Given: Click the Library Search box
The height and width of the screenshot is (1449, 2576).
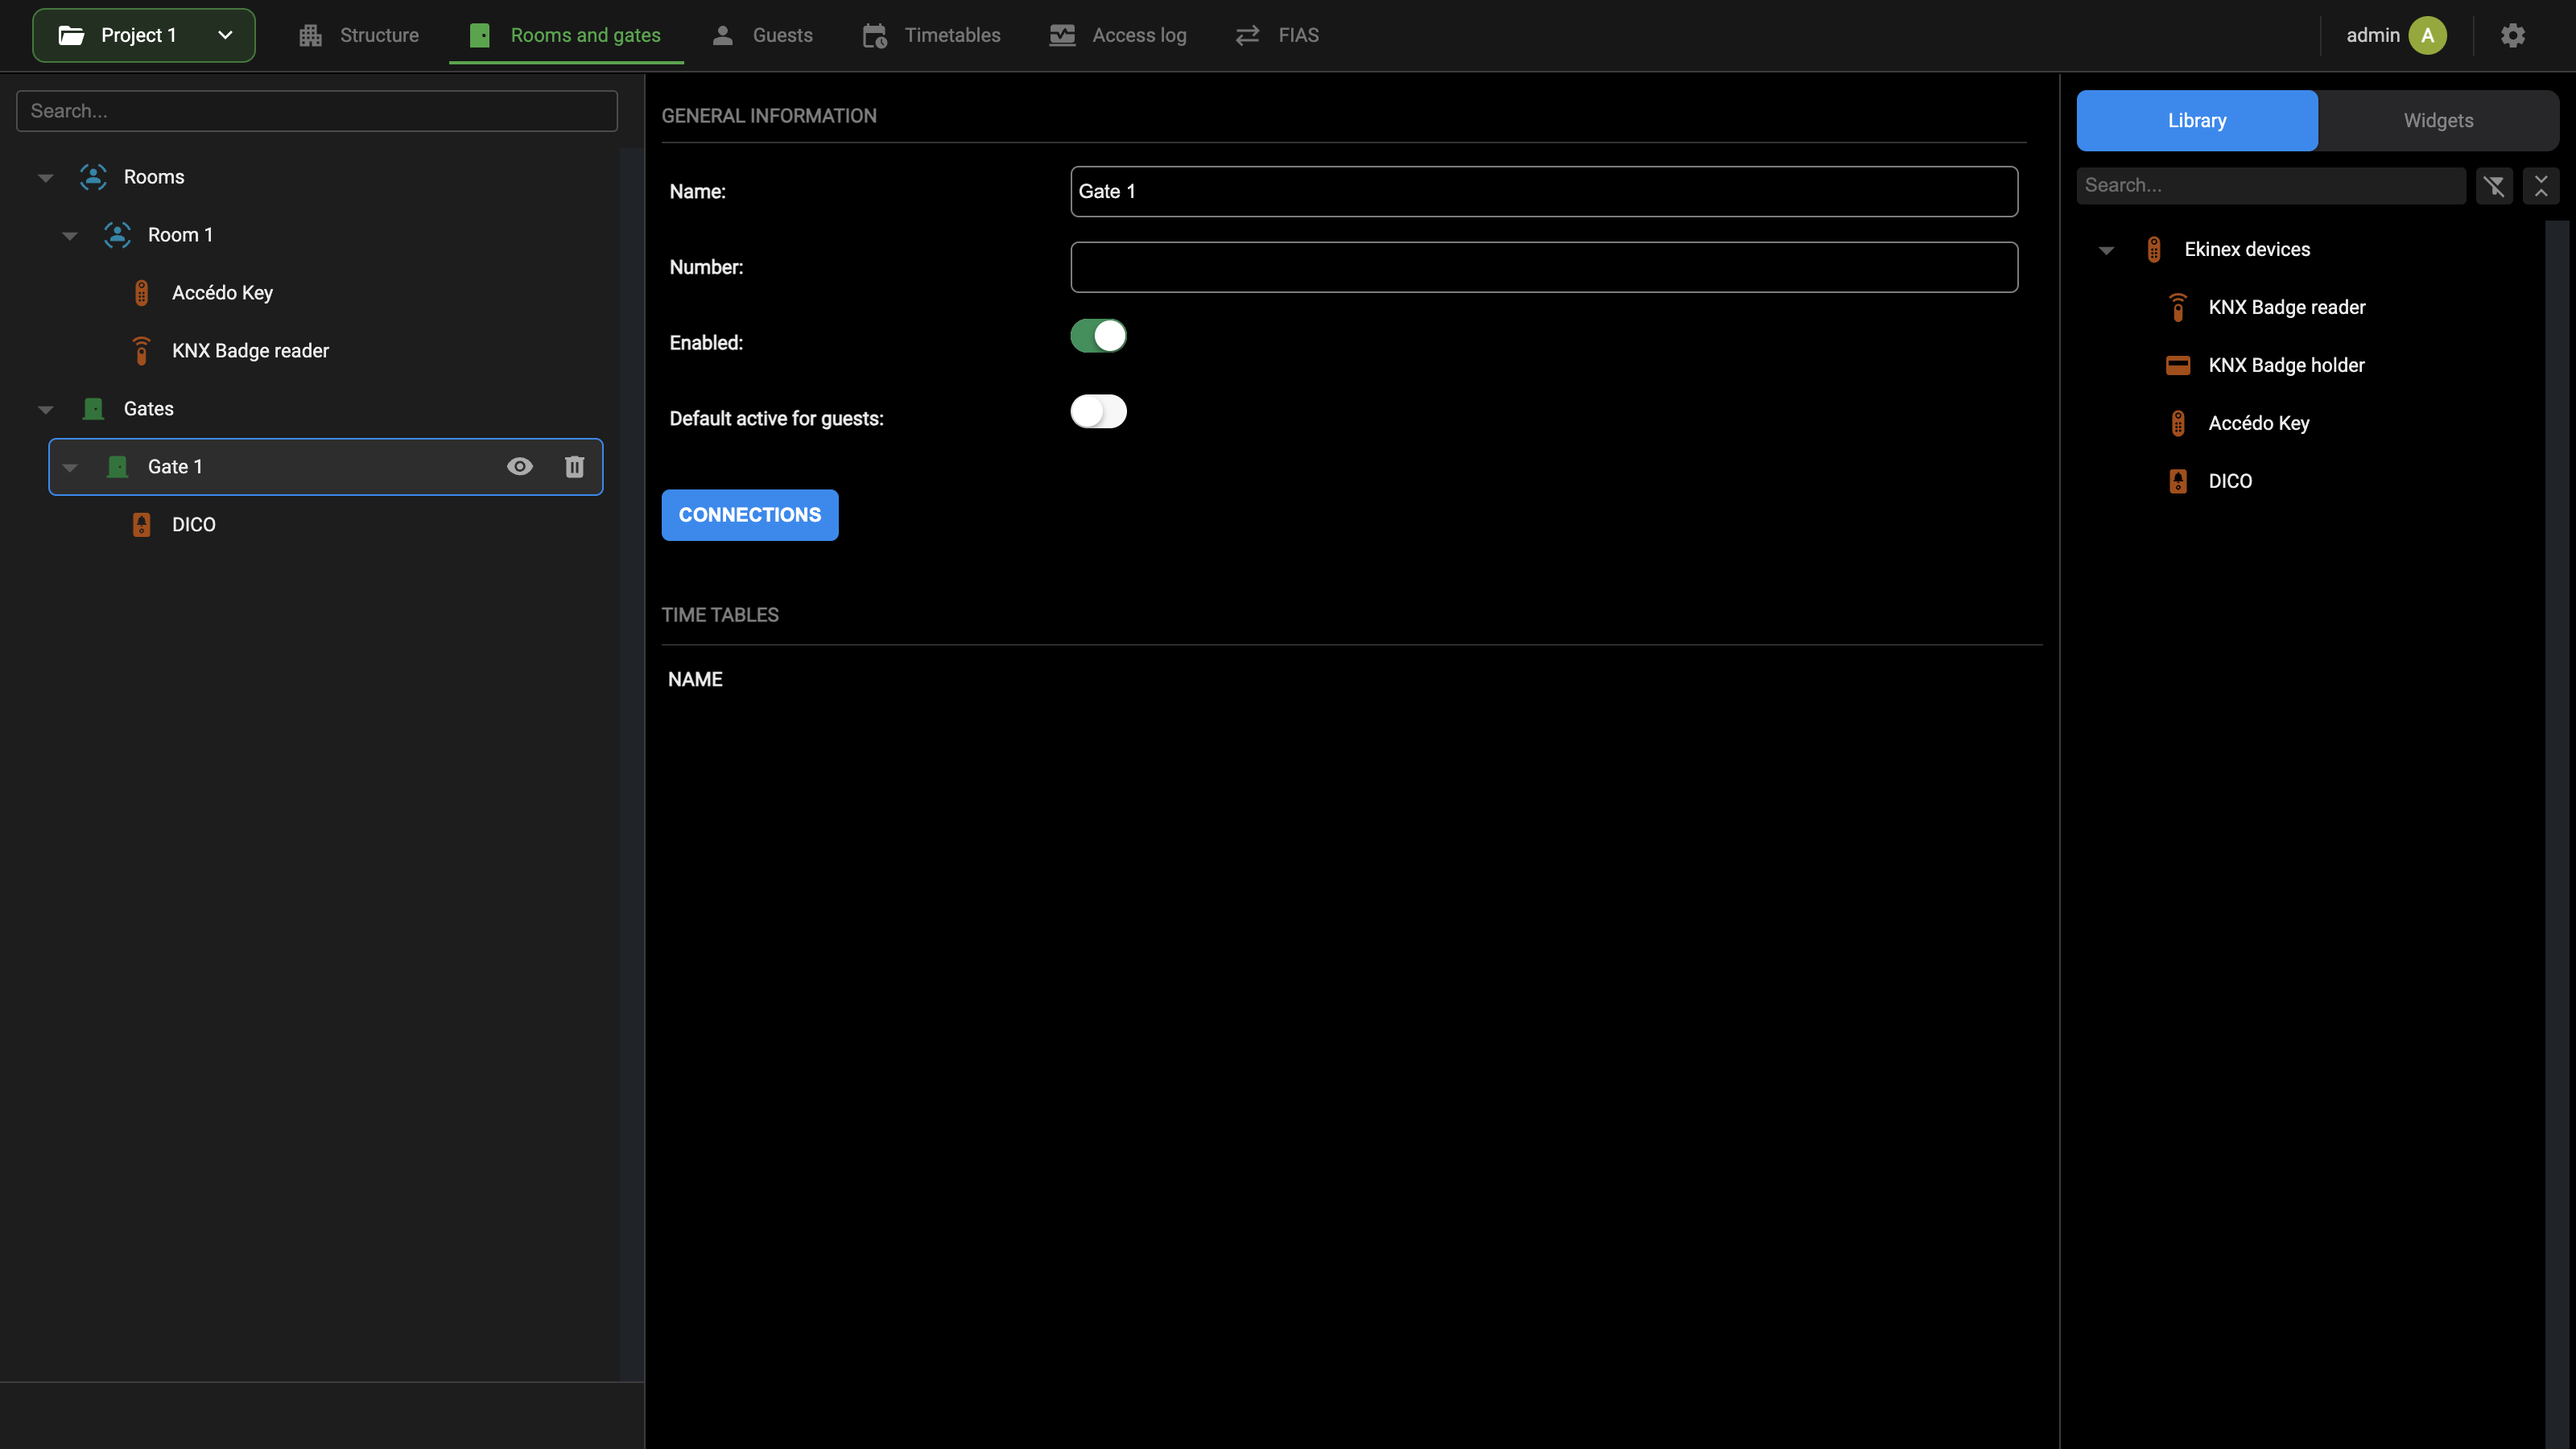Looking at the screenshot, I should click(2271, 185).
